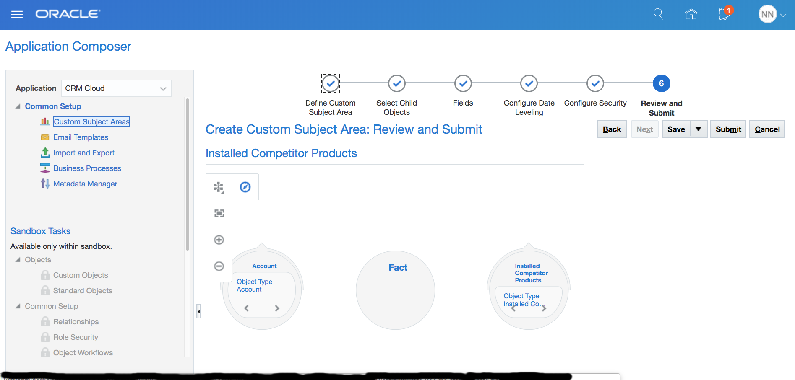This screenshot has width=795, height=380.
Task: Open the notifications flag icon
Action: pyautogui.click(x=724, y=14)
